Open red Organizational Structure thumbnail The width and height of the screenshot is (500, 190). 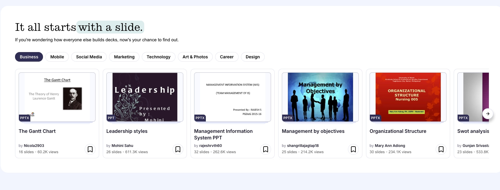[408, 97]
